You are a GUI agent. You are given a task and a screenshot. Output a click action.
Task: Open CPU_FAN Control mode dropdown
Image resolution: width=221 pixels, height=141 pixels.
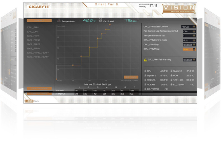point(189,40)
